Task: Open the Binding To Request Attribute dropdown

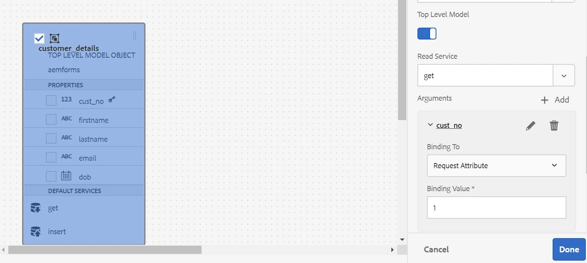Action: (496, 165)
